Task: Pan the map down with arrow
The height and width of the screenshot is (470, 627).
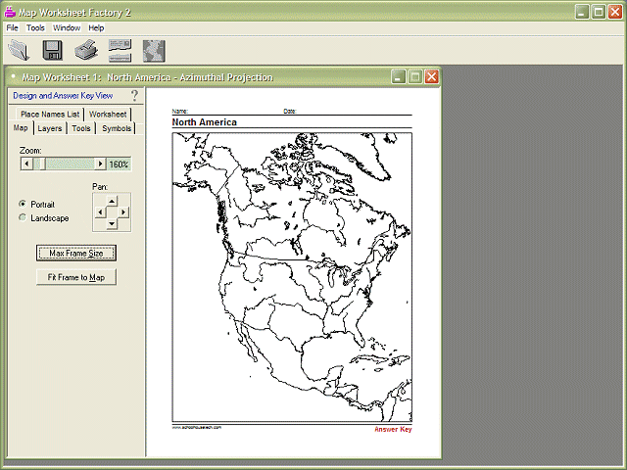Action: (112, 223)
